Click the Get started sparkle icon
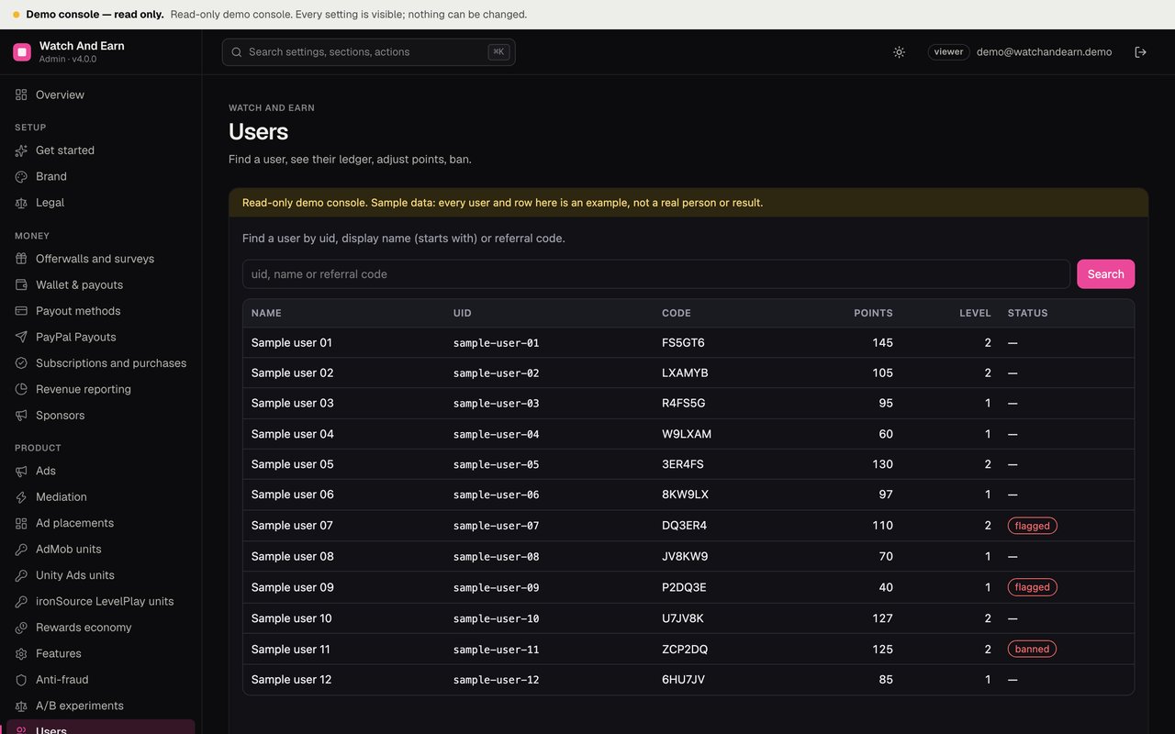Screen dimensions: 1175x734 pos(21,150)
